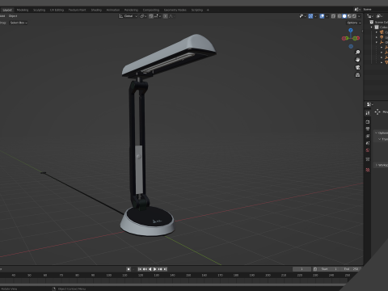Screen dimensions: 388x291
Task: Switch to the Modeling workspace tab
Action: (x=23, y=10)
